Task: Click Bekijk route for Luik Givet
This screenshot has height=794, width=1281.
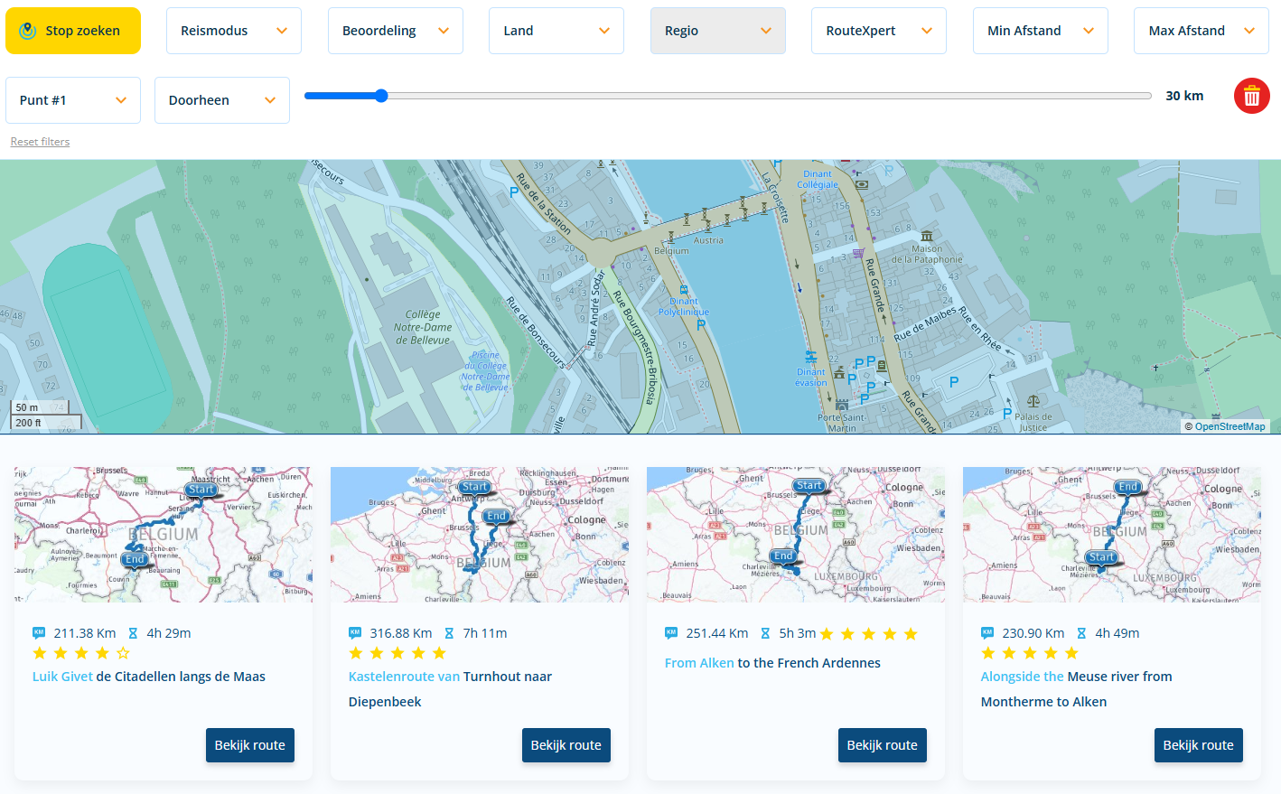Action: coord(250,745)
